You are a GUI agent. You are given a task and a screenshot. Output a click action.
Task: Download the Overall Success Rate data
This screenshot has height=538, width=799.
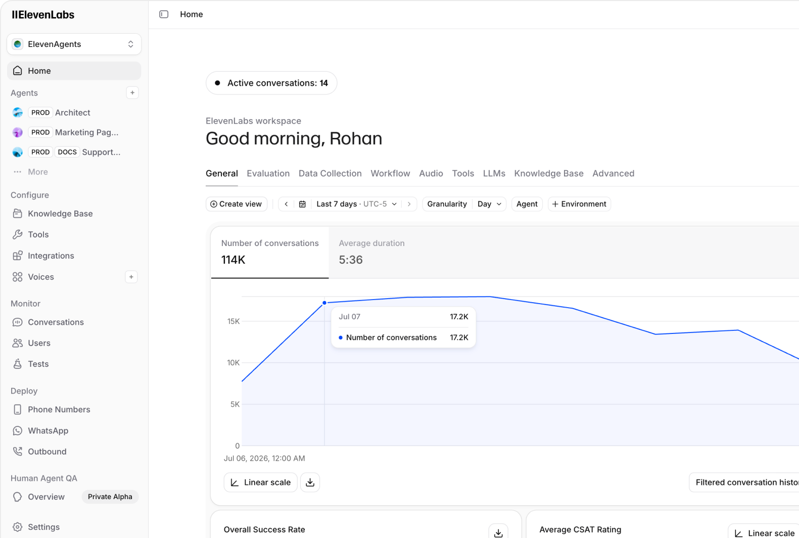pos(498,533)
